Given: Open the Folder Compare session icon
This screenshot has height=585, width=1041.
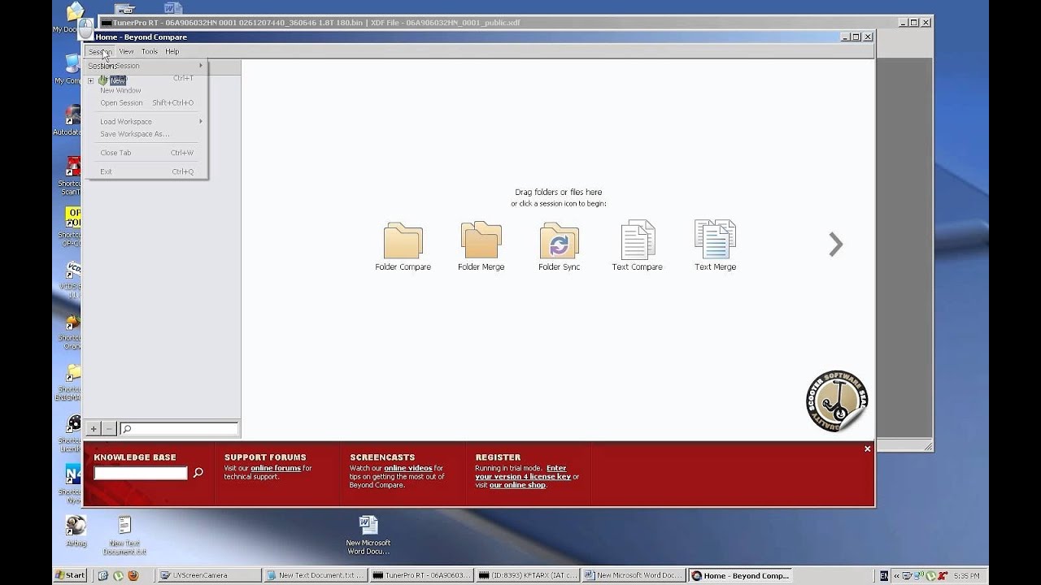Looking at the screenshot, I should point(403,245).
